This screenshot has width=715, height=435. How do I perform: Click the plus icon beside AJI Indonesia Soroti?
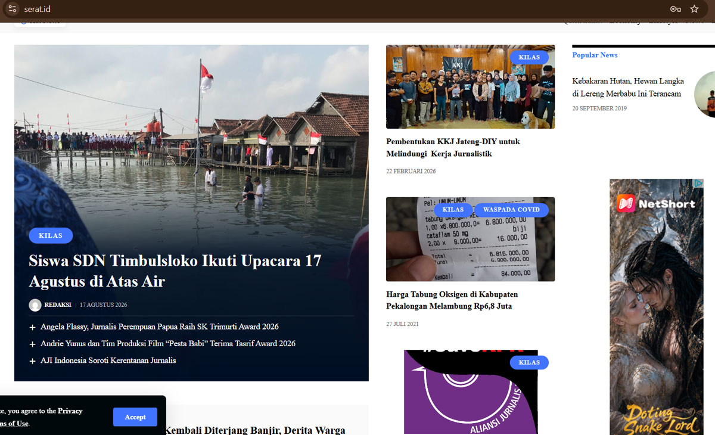(x=32, y=361)
